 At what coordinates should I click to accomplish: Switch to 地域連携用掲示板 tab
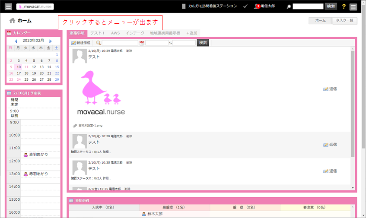(165, 33)
